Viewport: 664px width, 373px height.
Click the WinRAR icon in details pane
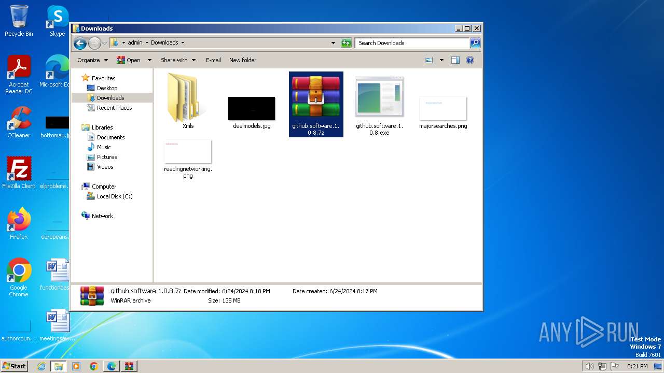click(92, 296)
